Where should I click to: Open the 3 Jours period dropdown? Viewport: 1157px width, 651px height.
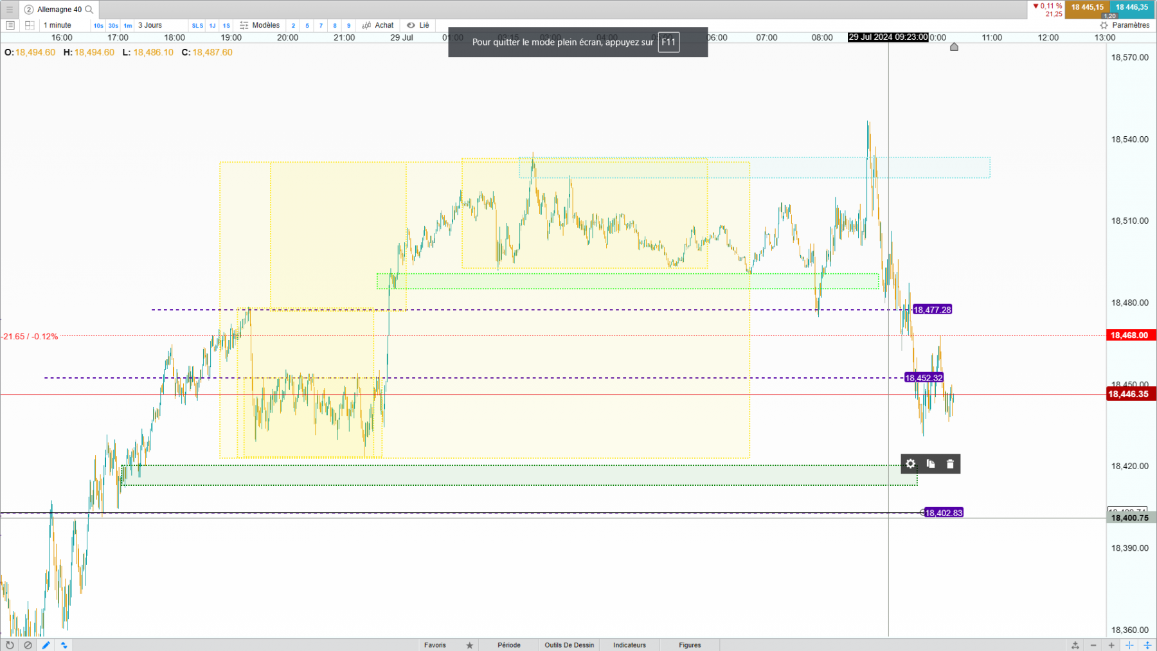(x=150, y=26)
